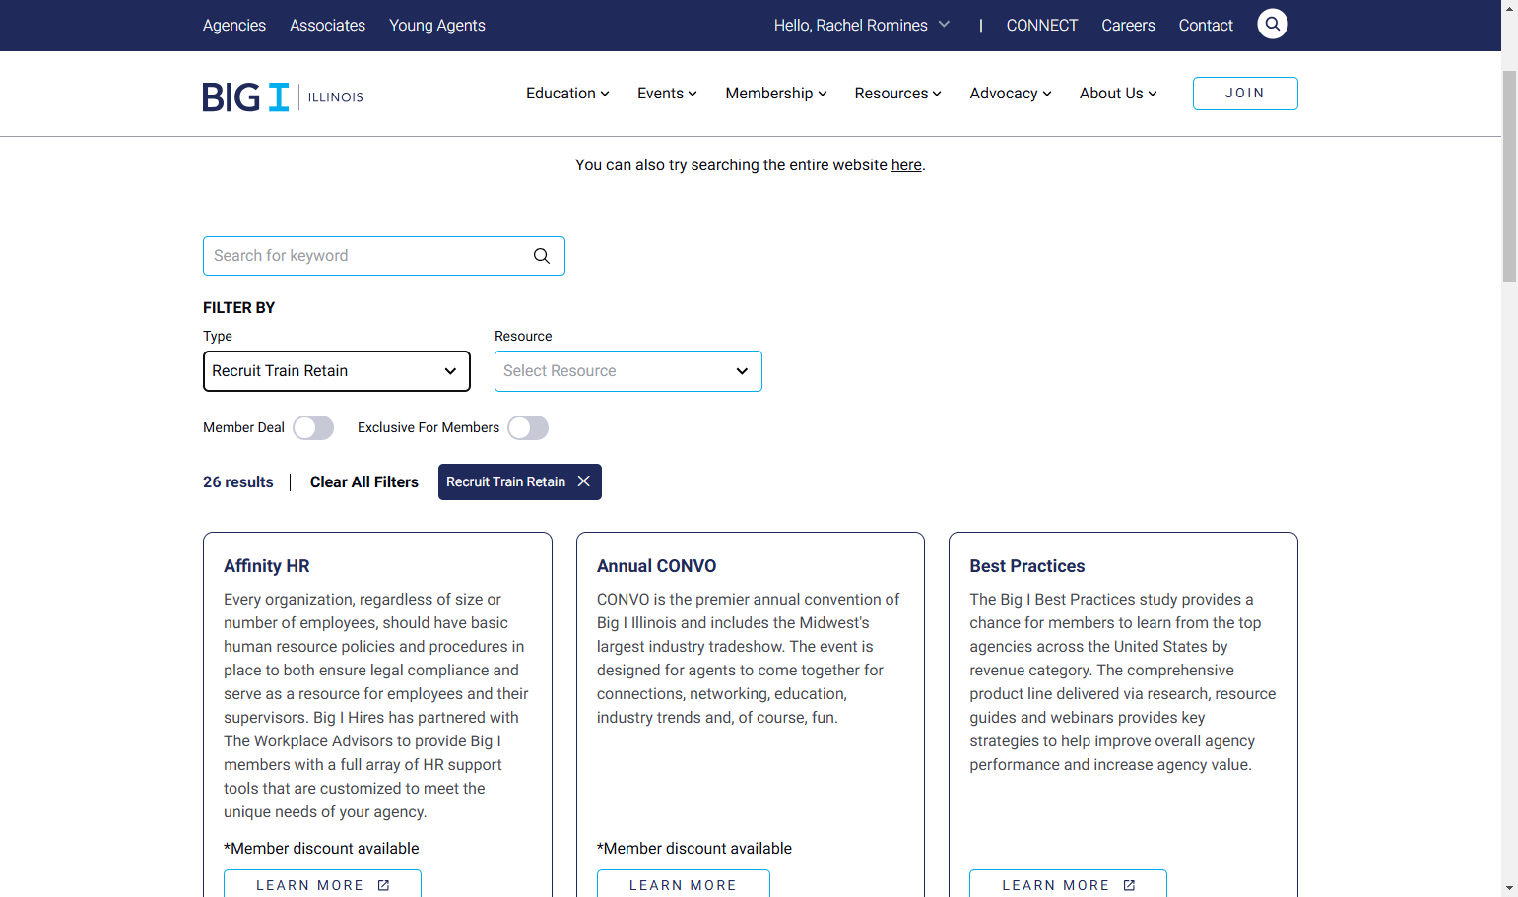The image size is (1518, 897).
Task: Open the Resources navigation menu
Action: [898, 94]
